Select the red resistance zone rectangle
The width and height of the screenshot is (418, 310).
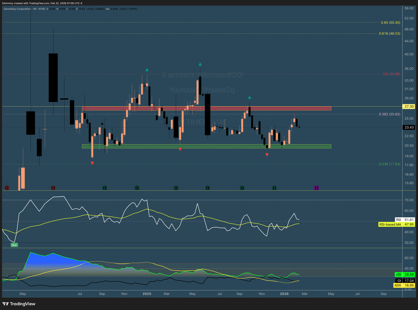pyautogui.click(x=206, y=108)
